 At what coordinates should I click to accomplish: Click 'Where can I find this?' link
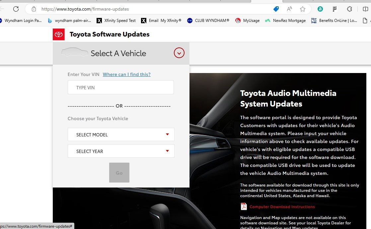126,74
